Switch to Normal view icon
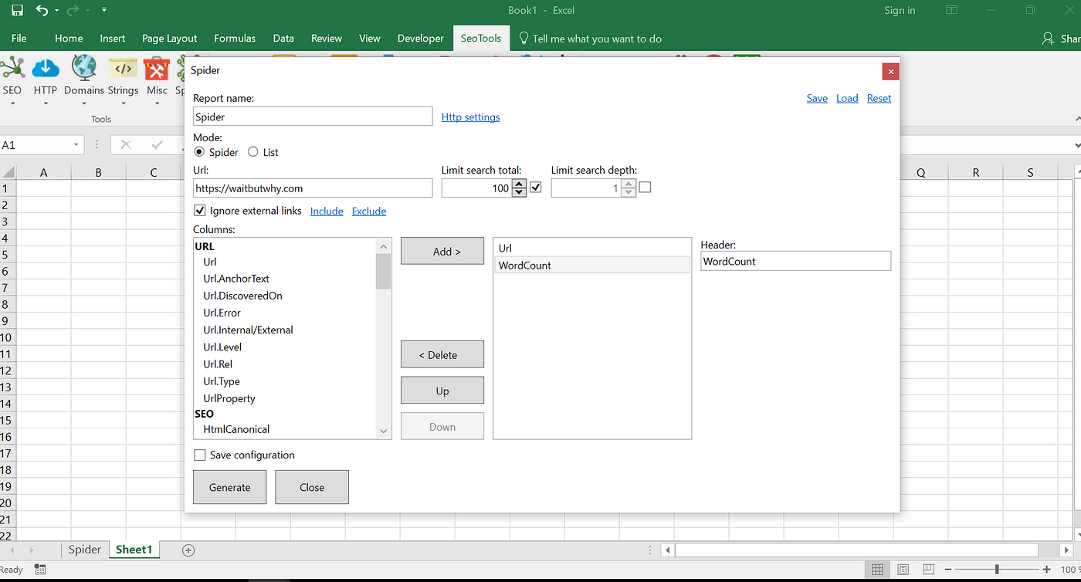This screenshot has width=1081, height=582. [x=877, y=570]
